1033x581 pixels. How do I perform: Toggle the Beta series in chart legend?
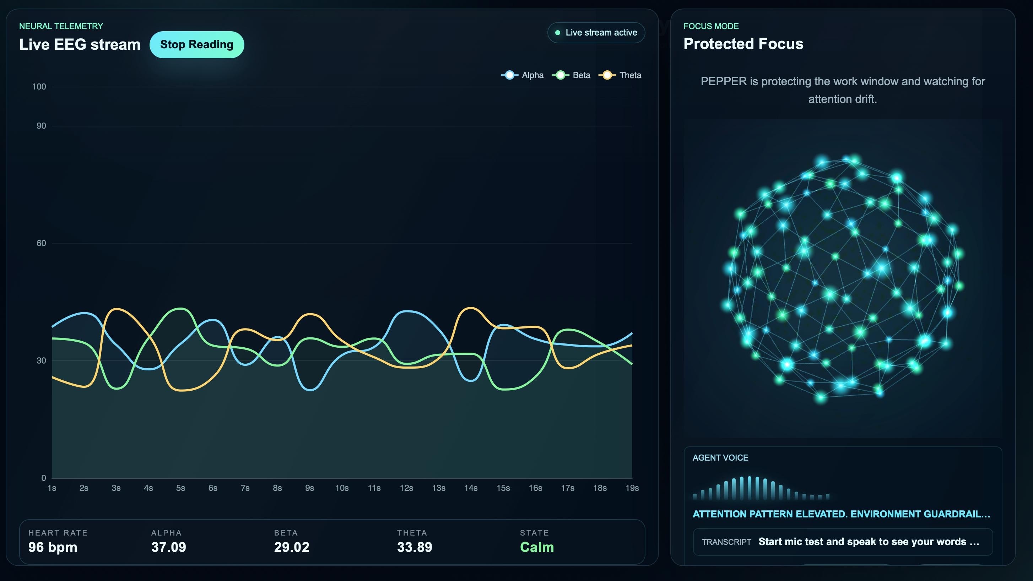571,75
